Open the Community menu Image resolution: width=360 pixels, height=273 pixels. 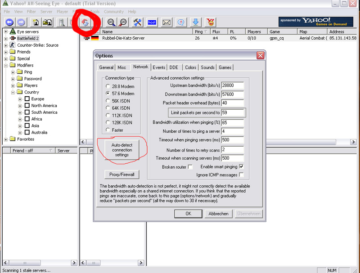(114, 12)
